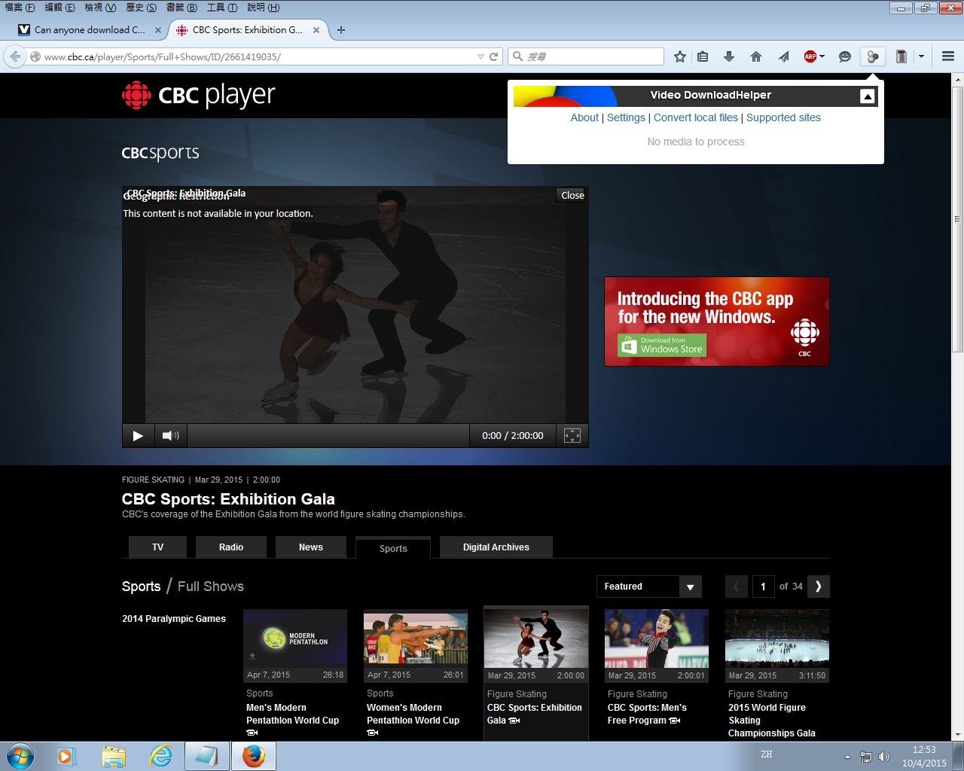Screen dimensions: 964x771
Task: Expand the toolbar overflow dropdown arrow
Action: click(x=921, y=56)
